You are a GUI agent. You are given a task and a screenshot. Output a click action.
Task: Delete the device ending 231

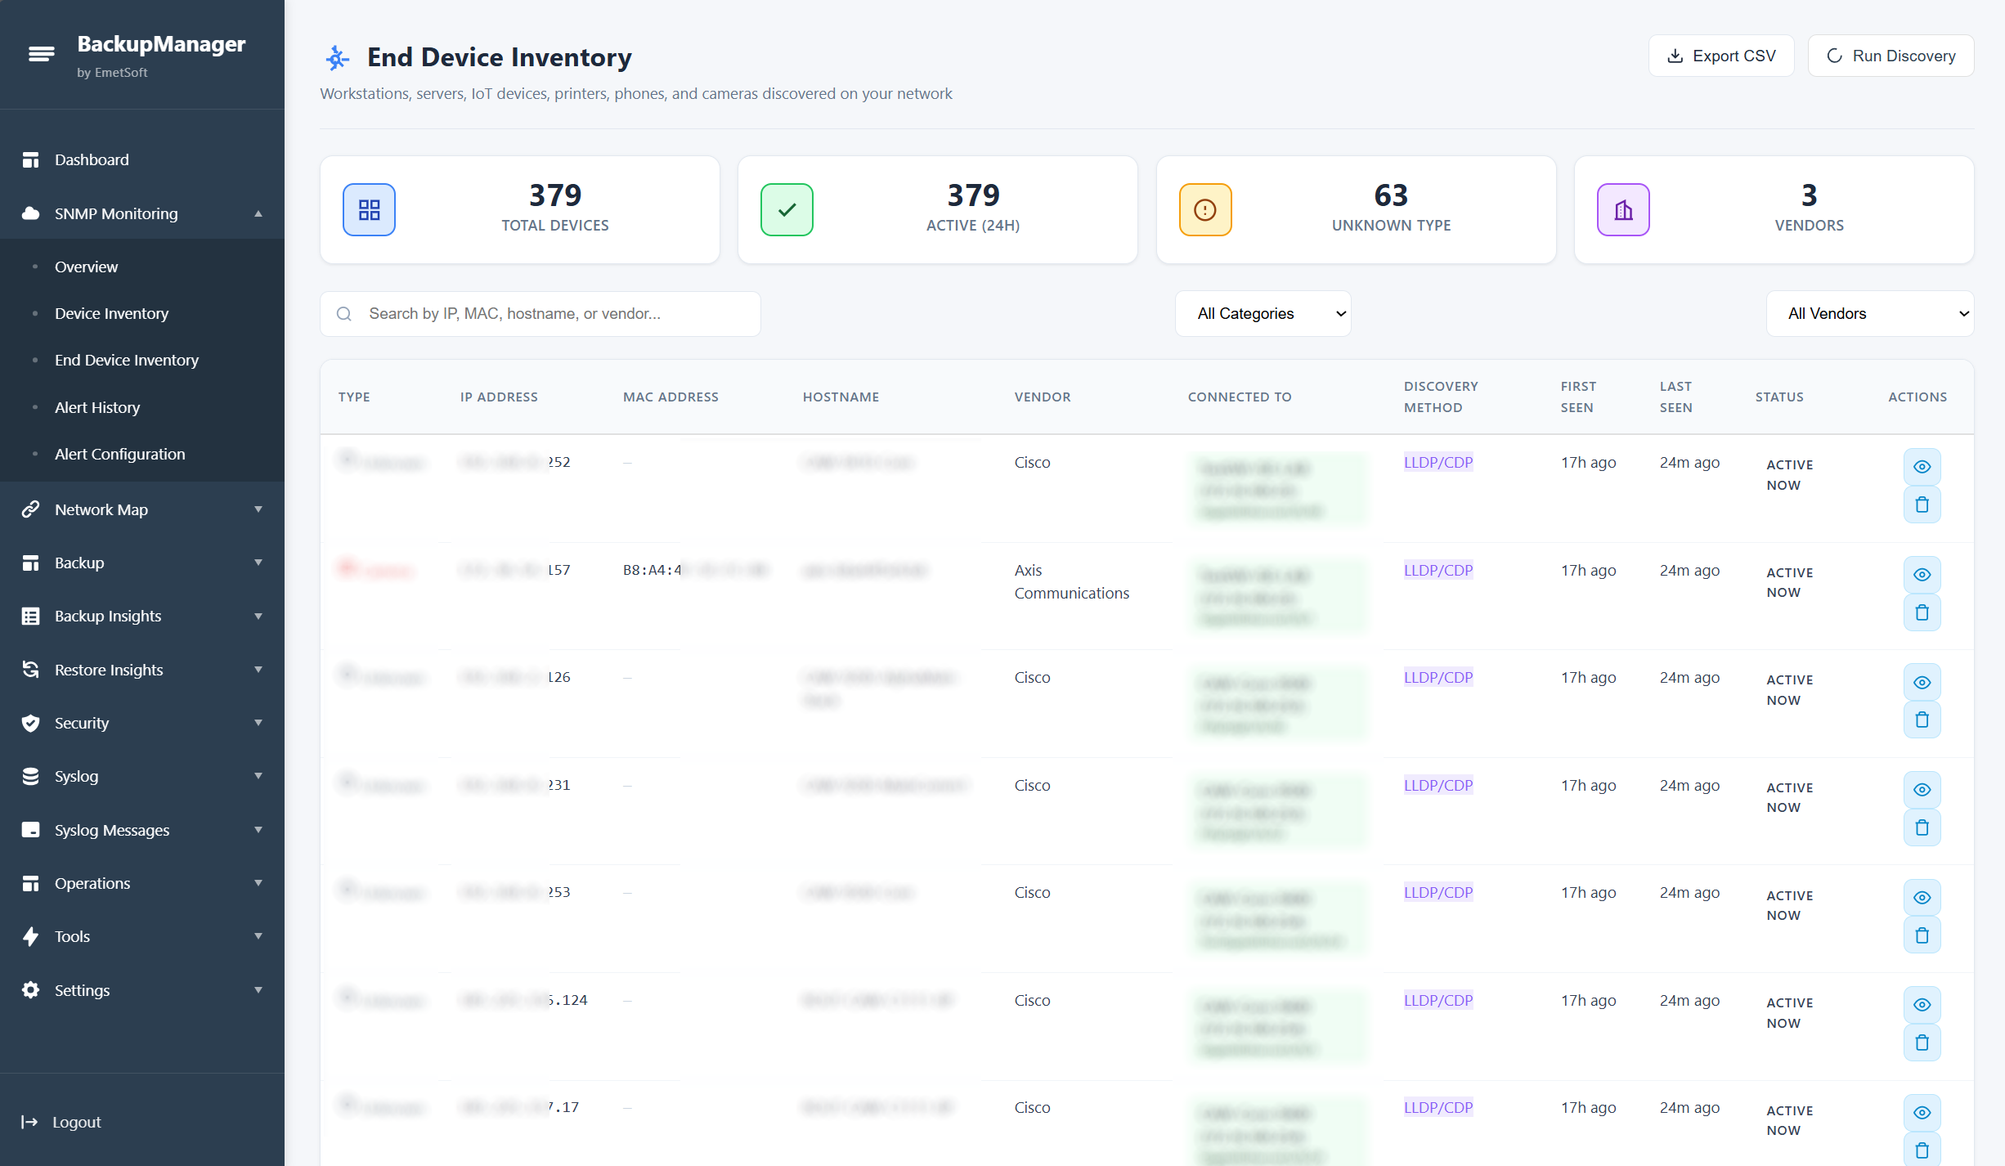pyautogui.click(x=1922, y=827)
